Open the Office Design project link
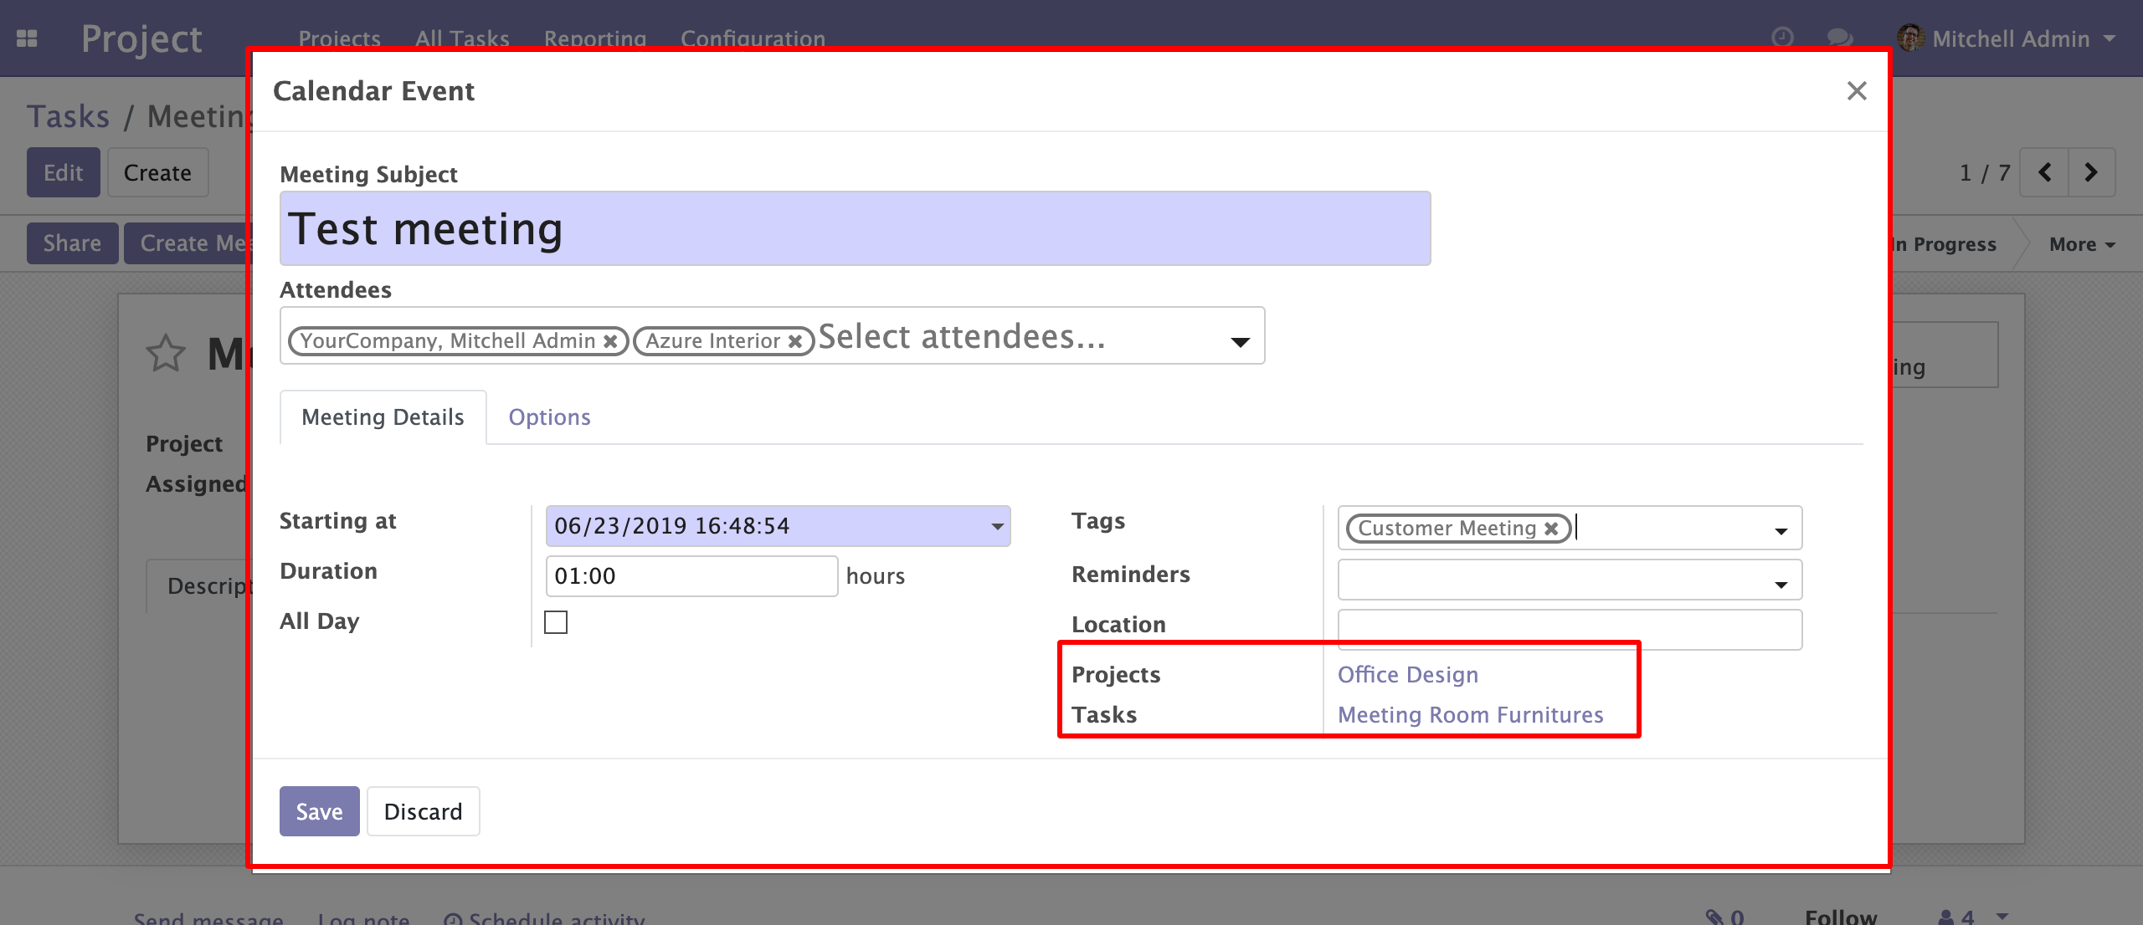 click(1407, 675)
